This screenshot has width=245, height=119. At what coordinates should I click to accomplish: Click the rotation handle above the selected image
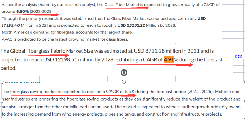pos(124,73)
